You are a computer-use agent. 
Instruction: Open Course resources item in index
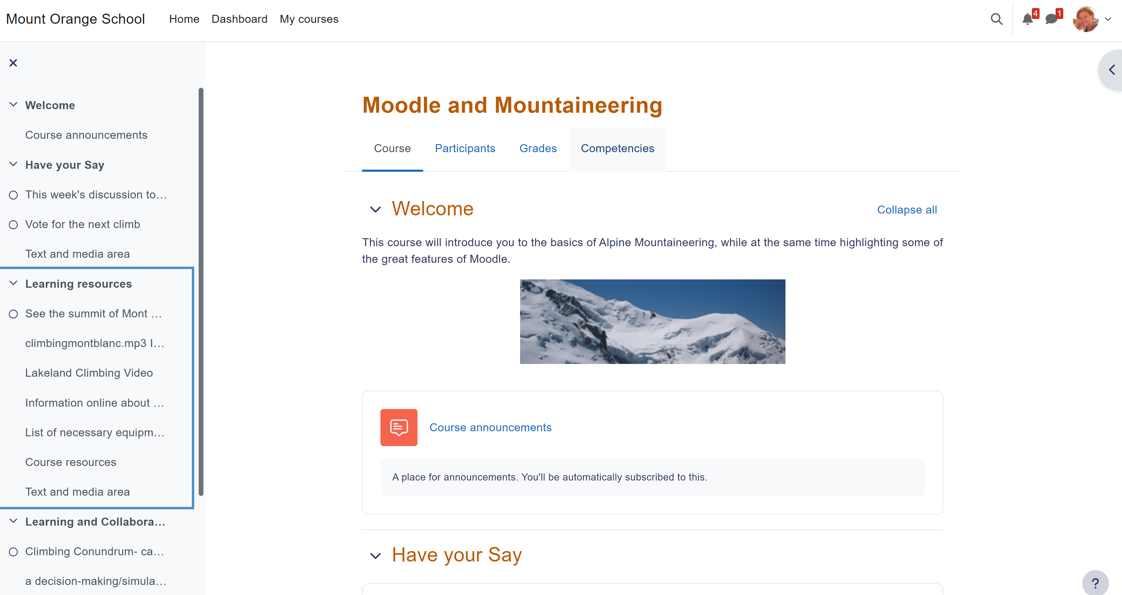click(71, 462)
